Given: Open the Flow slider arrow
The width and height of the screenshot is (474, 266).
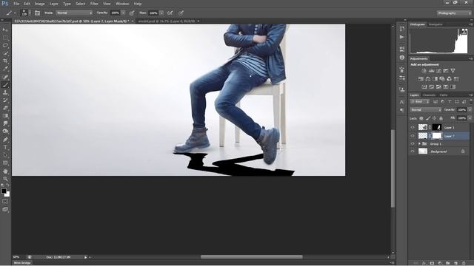Looking at the screenshot, I should [x=161, y=13].
